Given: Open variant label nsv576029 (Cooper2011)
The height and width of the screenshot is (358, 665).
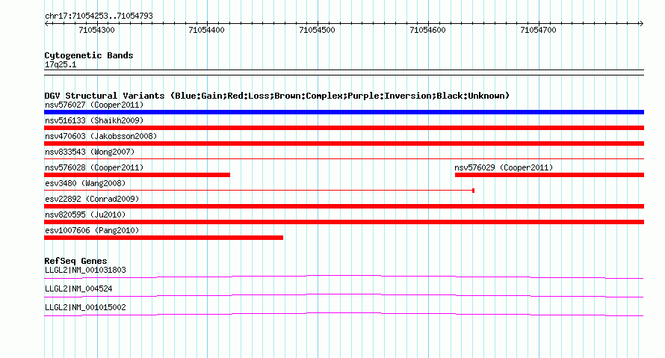Looking at the screenshot, I should (504, 167).
